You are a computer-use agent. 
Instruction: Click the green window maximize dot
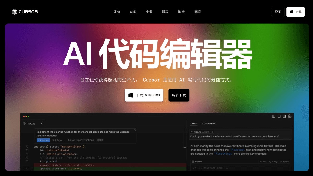pos(28,116)
